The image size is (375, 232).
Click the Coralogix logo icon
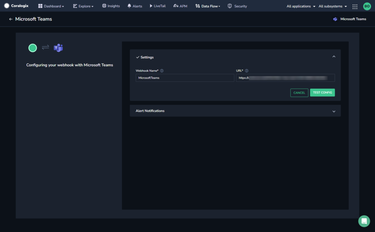tap(7, 6)
